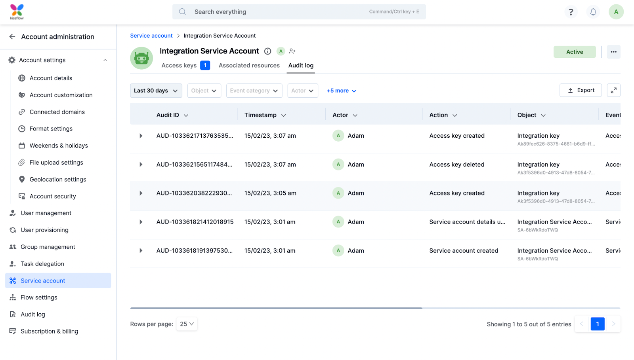The image size is (634, 360).
Task: Open the Event category filter dropdown
Action: coord(254,91)
